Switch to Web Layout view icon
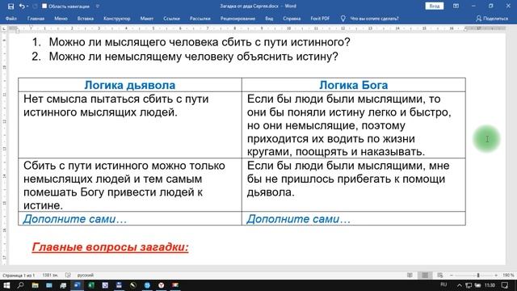Image resolution: width=517 pixels, height=291 pixels. point(439,275)
